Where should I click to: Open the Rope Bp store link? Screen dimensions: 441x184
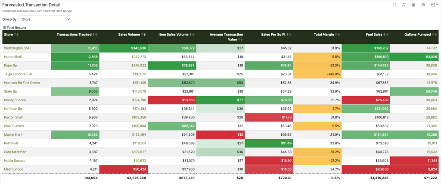pos(10,65)
